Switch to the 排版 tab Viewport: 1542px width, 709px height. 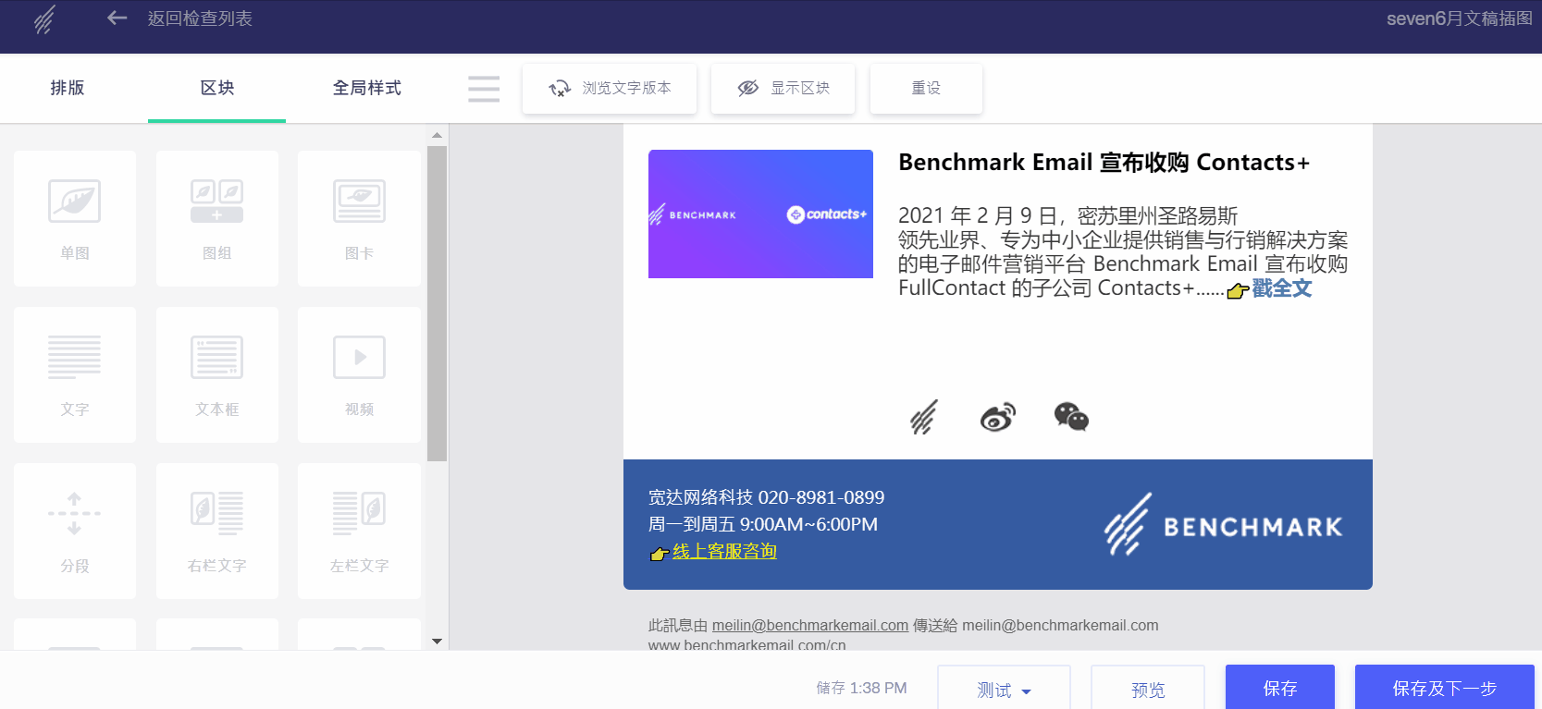68,88
